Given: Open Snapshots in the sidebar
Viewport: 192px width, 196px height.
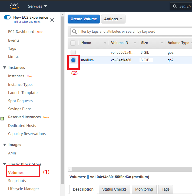Looking at the screenshot, I should (17, 181).
